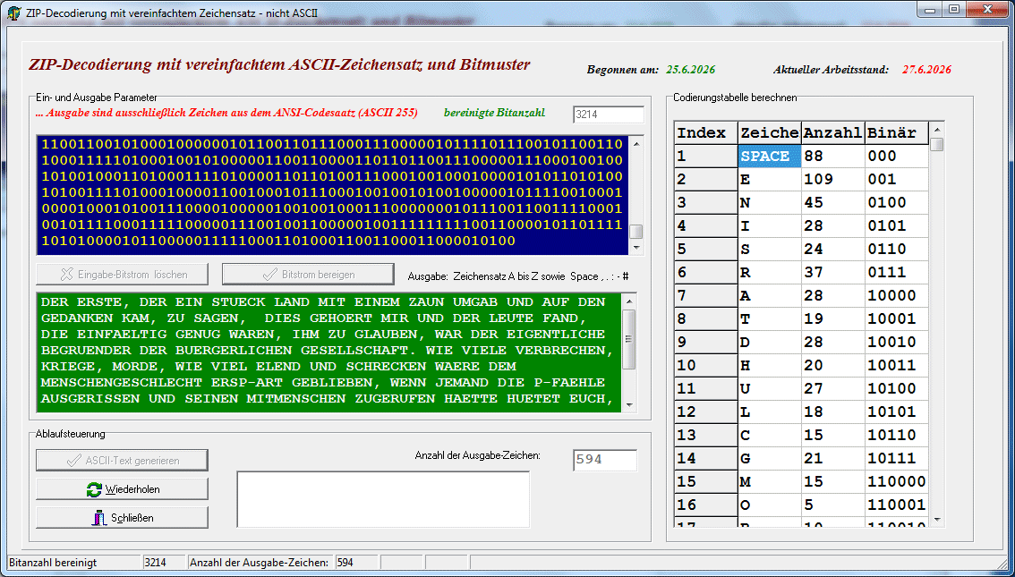Click the green output scrollbar down arrow
Screen dimensions: 1015x577
[x=628, y=404]
